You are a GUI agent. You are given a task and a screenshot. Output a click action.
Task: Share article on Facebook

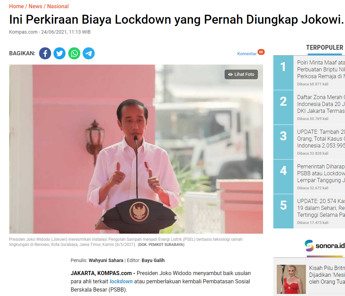(x=45, y=53)
